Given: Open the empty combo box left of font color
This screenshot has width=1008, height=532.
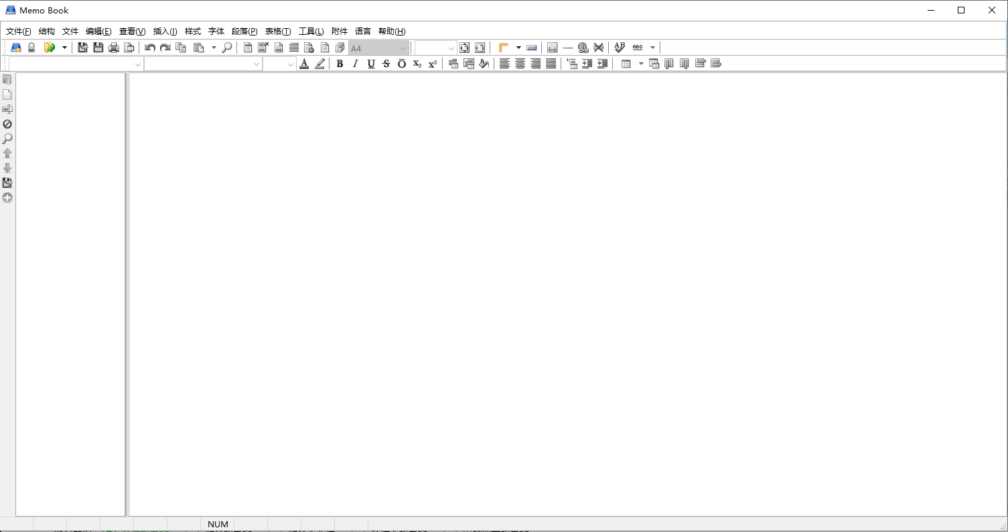Looking at the screenshot, I should pyautogui.click(x=279, y=64).
